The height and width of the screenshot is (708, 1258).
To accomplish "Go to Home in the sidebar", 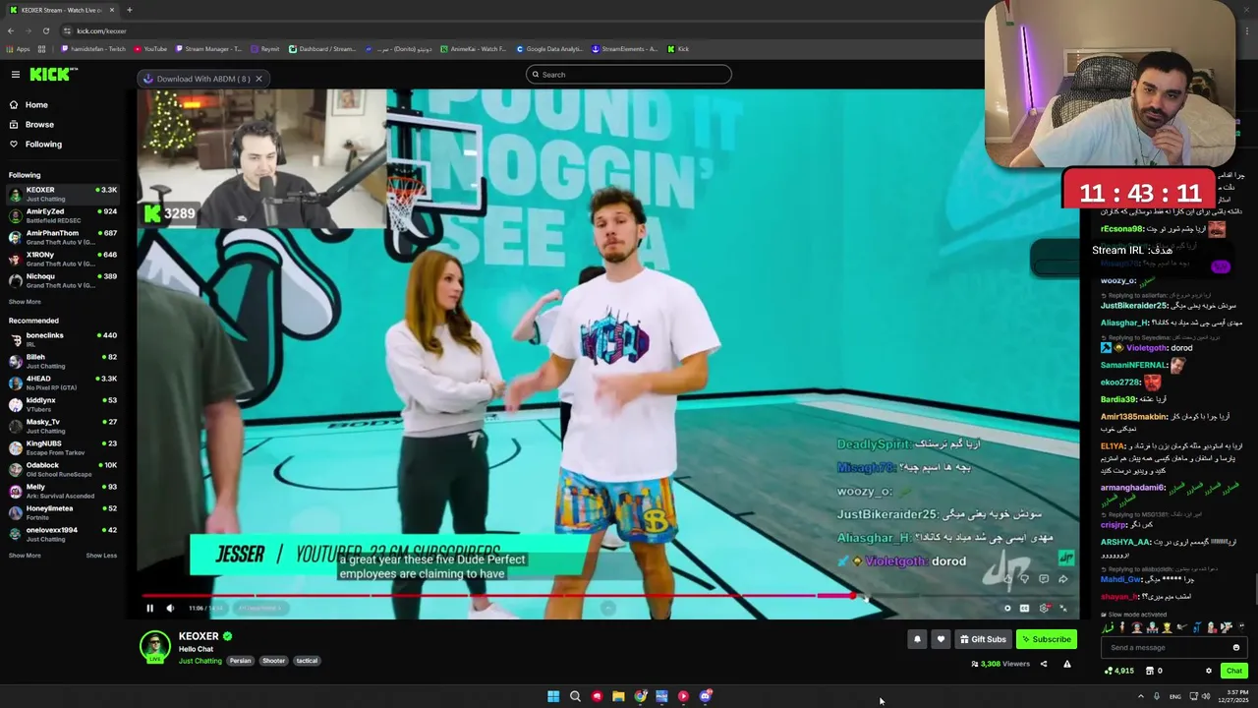I will point(36,105).
